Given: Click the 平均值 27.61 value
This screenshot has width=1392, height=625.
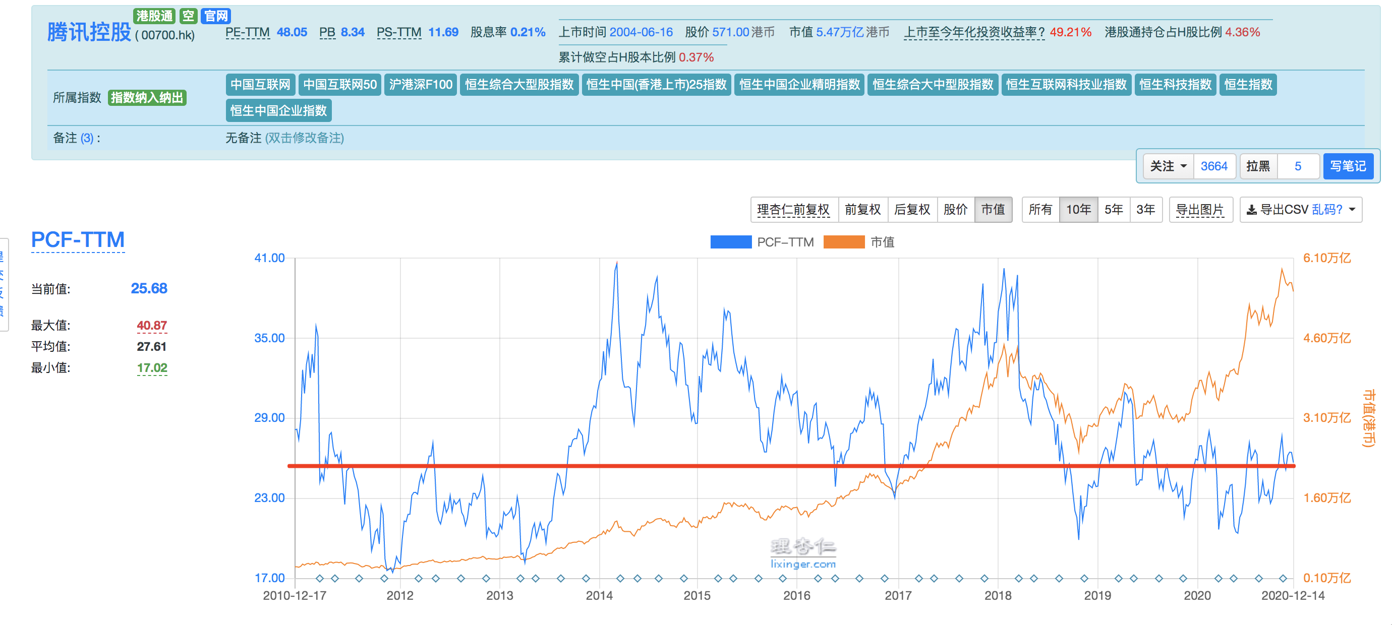Looking at the screenshot, I should 152,347.
